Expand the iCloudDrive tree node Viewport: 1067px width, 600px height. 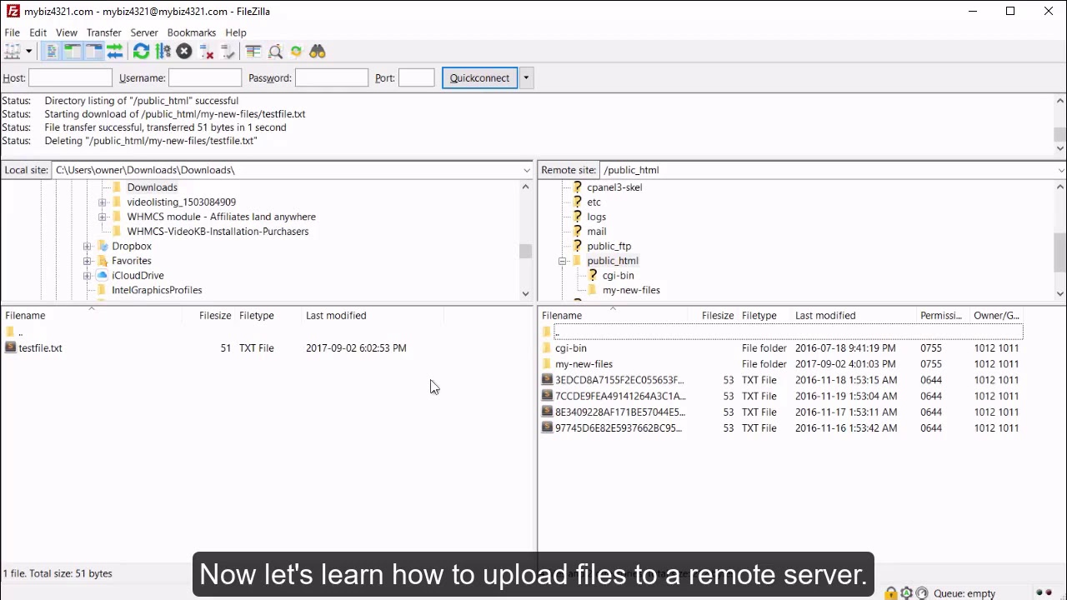tap(88, 275)
